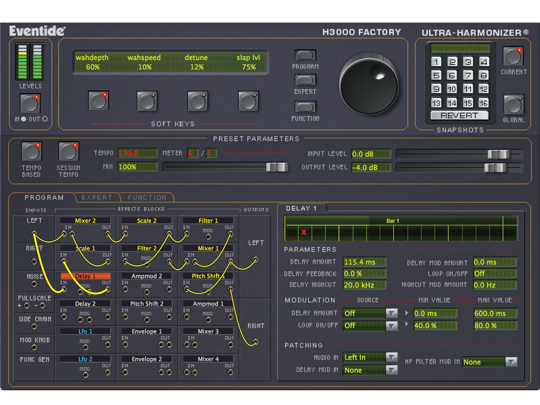Open the Audio In patching dropdown
This screenshot has width=540, height=405.
pyautogui.click(x=392, y=357)
